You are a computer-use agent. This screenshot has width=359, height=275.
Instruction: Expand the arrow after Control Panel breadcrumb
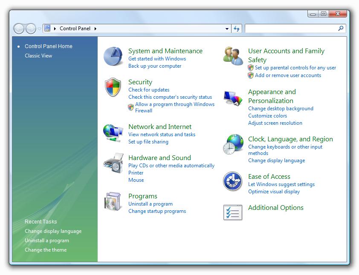coord(96,29)
